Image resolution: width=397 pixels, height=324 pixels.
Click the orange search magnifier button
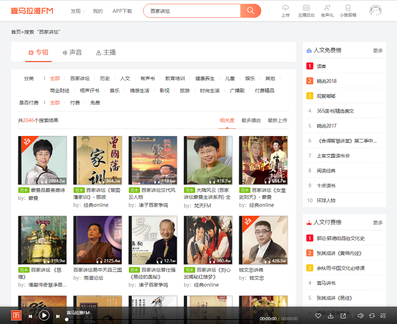pos(251,10)
